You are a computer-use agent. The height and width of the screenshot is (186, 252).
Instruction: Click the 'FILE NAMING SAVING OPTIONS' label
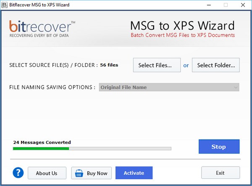(52, 87)
